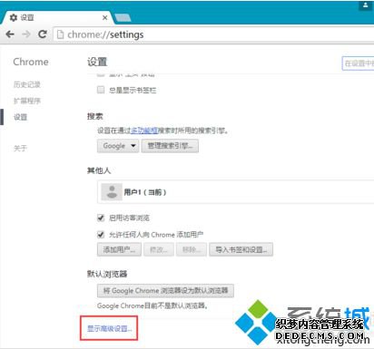Click the browser forward arrow

(x=26, y=34)
